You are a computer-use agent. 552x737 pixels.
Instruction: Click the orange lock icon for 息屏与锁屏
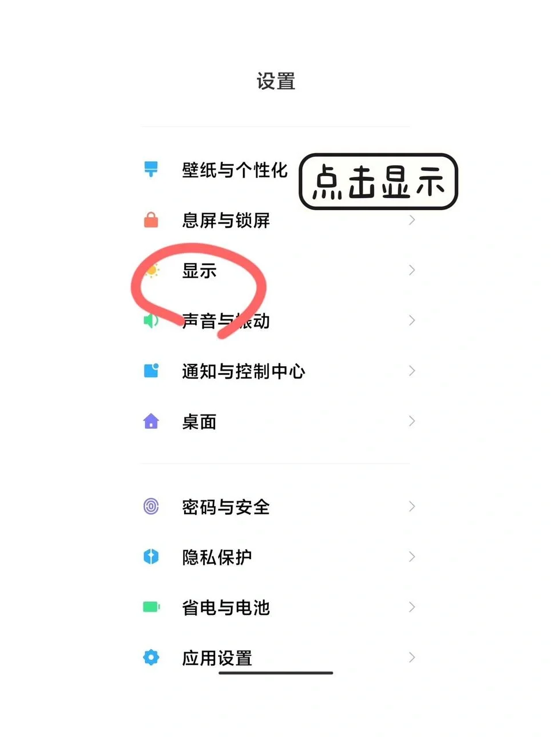click(151, 219)
